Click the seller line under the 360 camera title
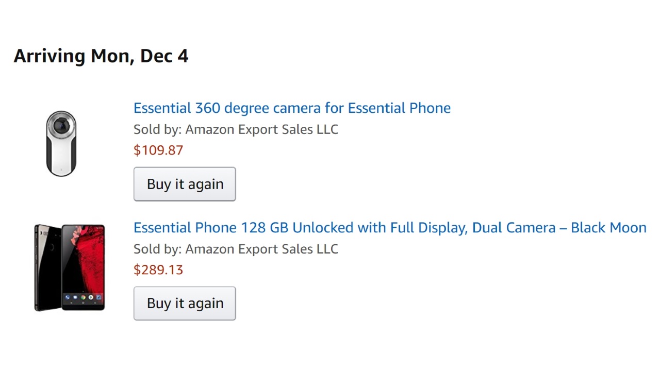The height and width of the screenshot is (371, 660). coord(236,129)
